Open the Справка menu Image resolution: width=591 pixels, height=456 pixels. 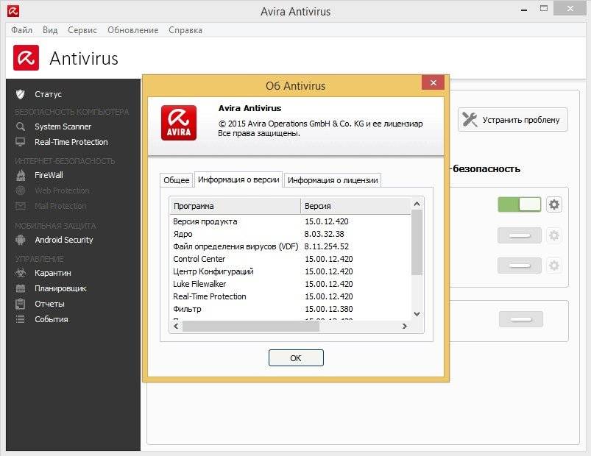(x=185, y=30)
